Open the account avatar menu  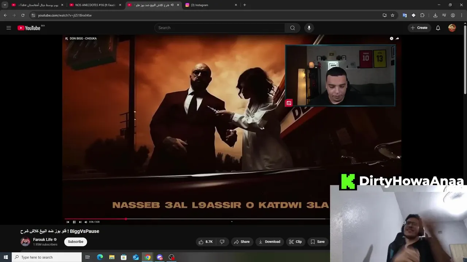pos(452,28)
